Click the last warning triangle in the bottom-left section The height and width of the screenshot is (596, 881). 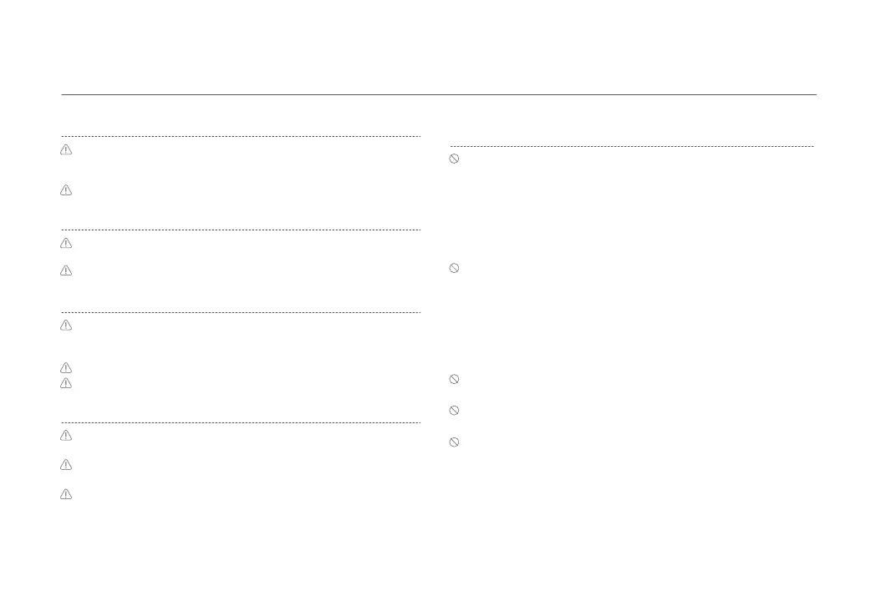66,494
